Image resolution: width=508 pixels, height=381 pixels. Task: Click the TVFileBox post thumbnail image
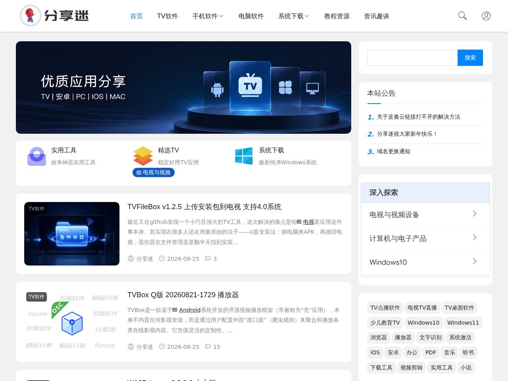(72, 234)
